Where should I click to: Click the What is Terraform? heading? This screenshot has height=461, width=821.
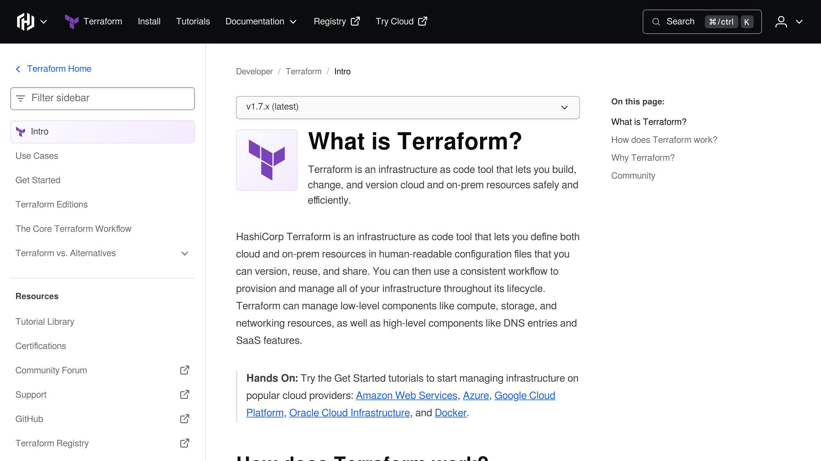pos(415,141)
